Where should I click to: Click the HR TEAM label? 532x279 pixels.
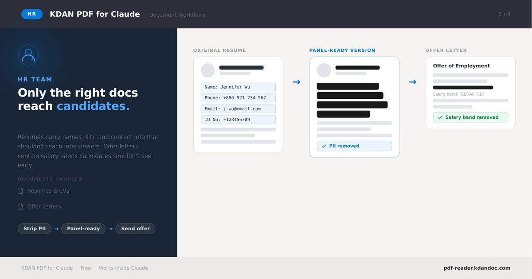click(x=35, y=79)
